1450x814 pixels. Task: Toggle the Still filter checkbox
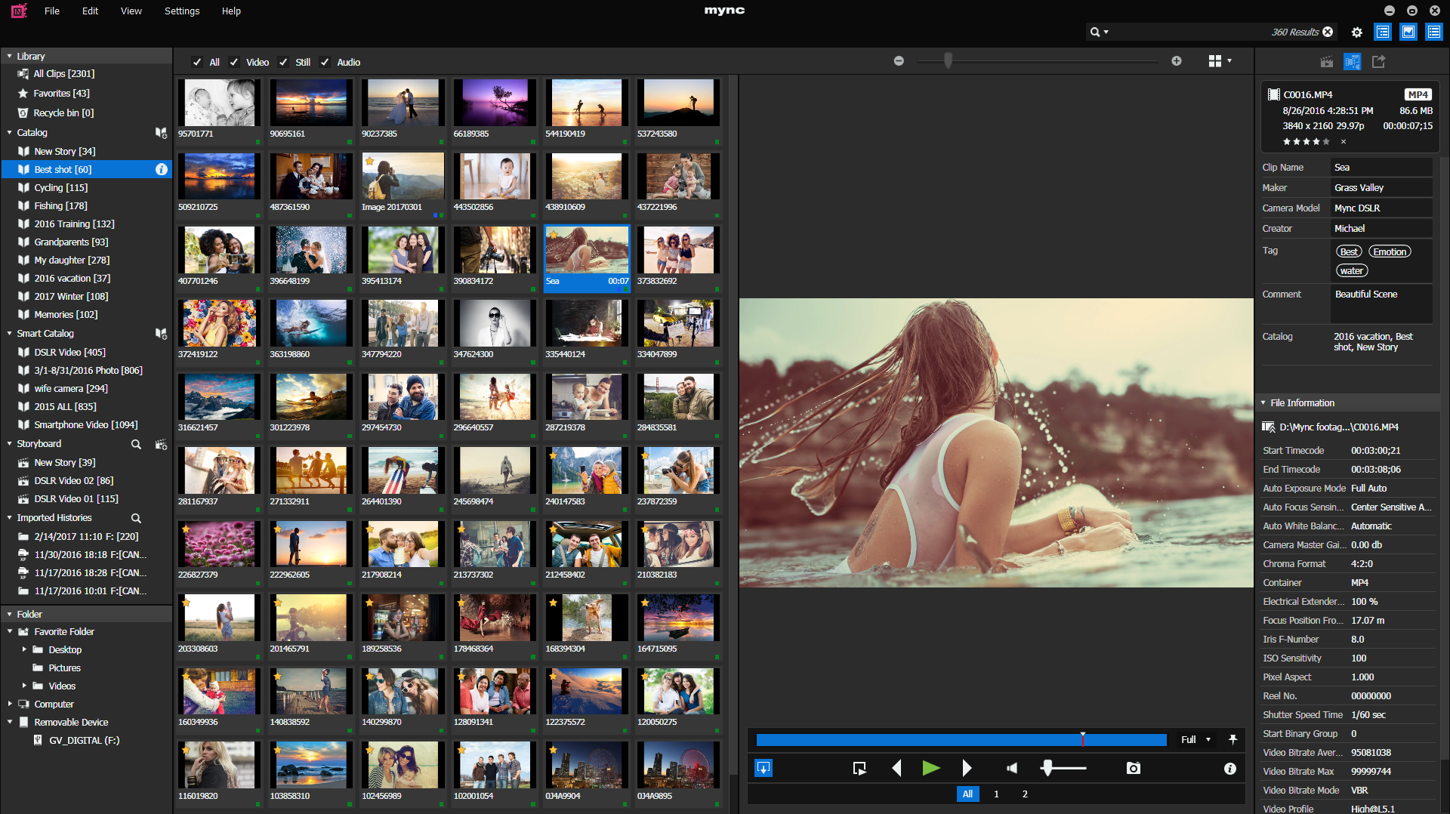point(283,62)
